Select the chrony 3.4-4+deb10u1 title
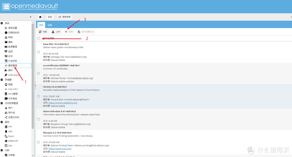The height and width of the screenshot is (157, 292). click(55, 87)
